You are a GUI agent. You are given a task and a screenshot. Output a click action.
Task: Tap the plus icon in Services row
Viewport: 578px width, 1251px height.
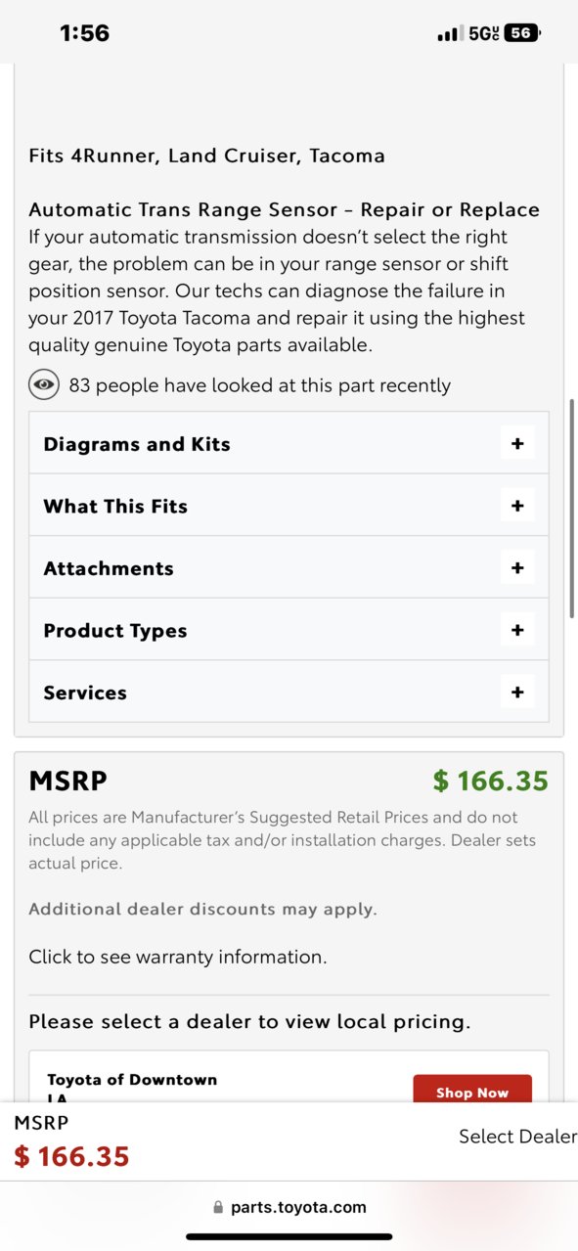point(517,693)
